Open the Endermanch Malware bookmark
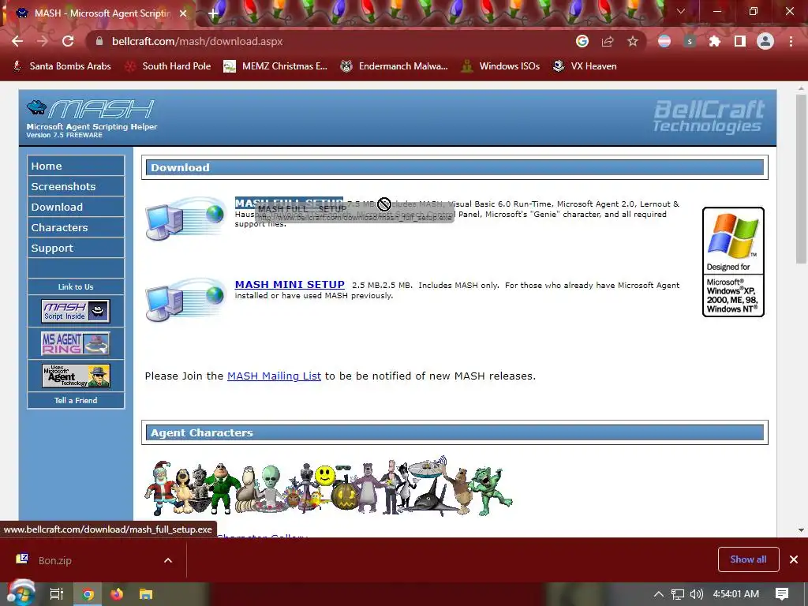Viewport: 808px width, 606px height. coord(395,66)
